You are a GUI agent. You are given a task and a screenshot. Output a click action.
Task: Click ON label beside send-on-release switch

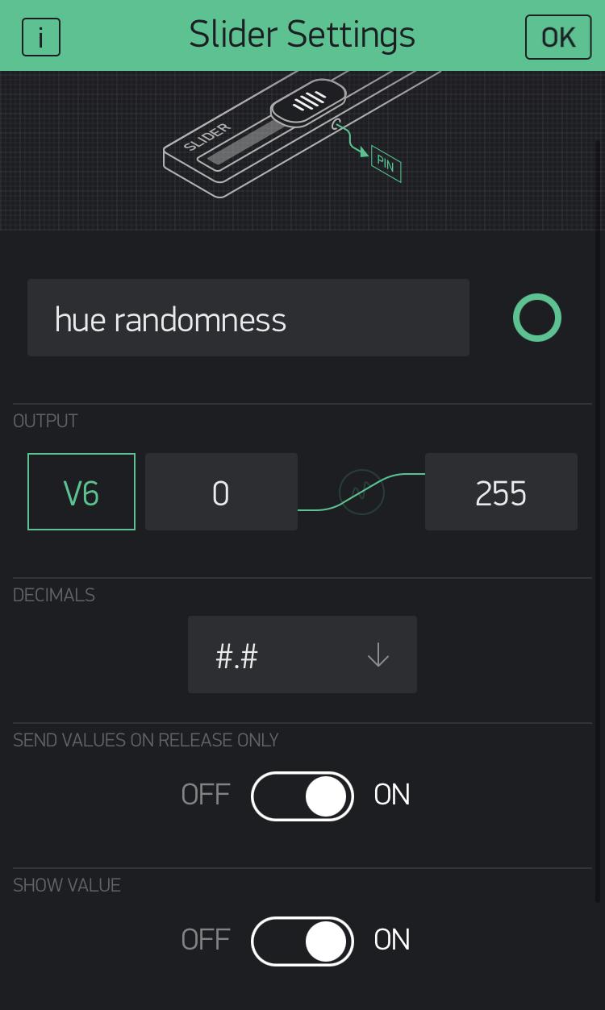point(392,795)
